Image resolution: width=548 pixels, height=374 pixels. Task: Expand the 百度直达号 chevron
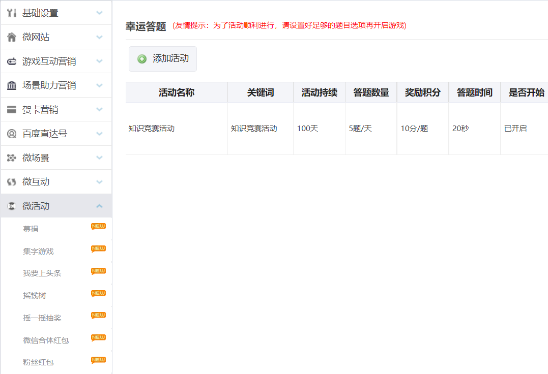point(99,134)
